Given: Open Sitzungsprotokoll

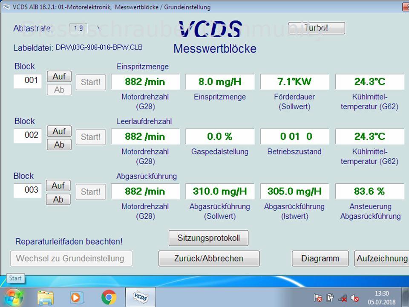Looking at the screenshot, I should click(208, 238).
